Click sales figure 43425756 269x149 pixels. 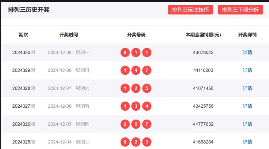coord(203,106)
